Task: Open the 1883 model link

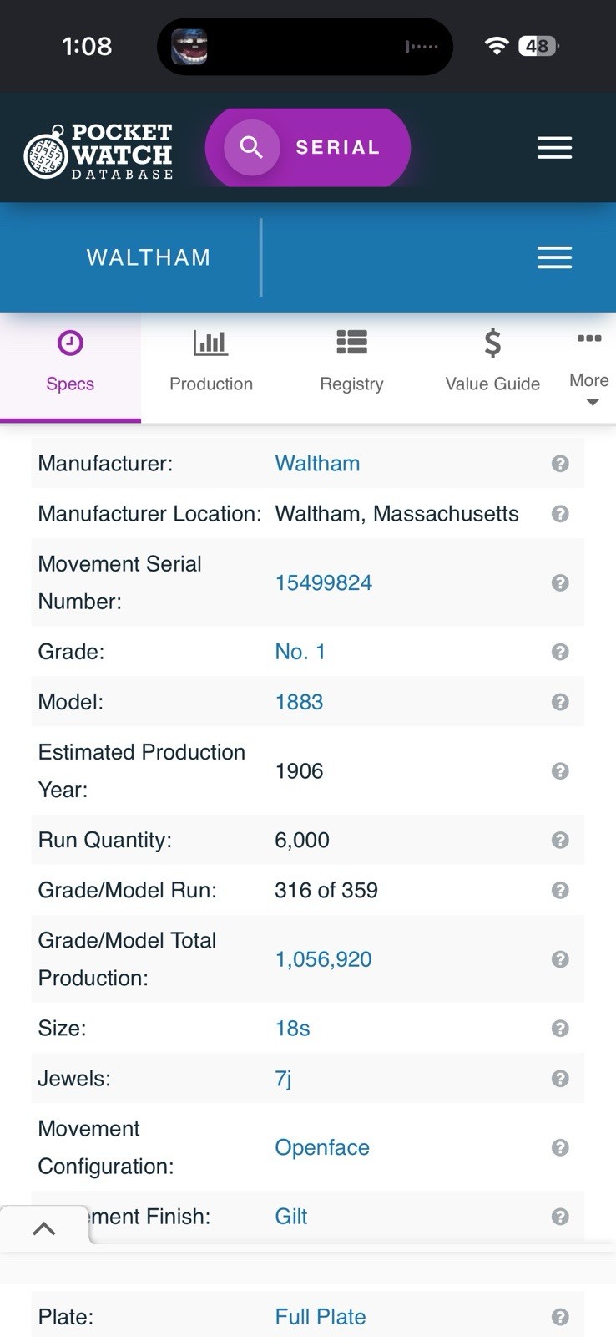Action: 299,702
